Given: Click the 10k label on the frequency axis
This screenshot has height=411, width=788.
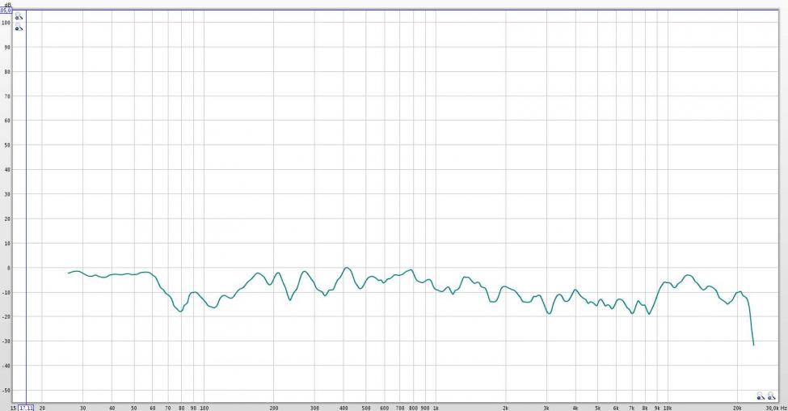Looking at the screenshot, I should pos(668,408).
